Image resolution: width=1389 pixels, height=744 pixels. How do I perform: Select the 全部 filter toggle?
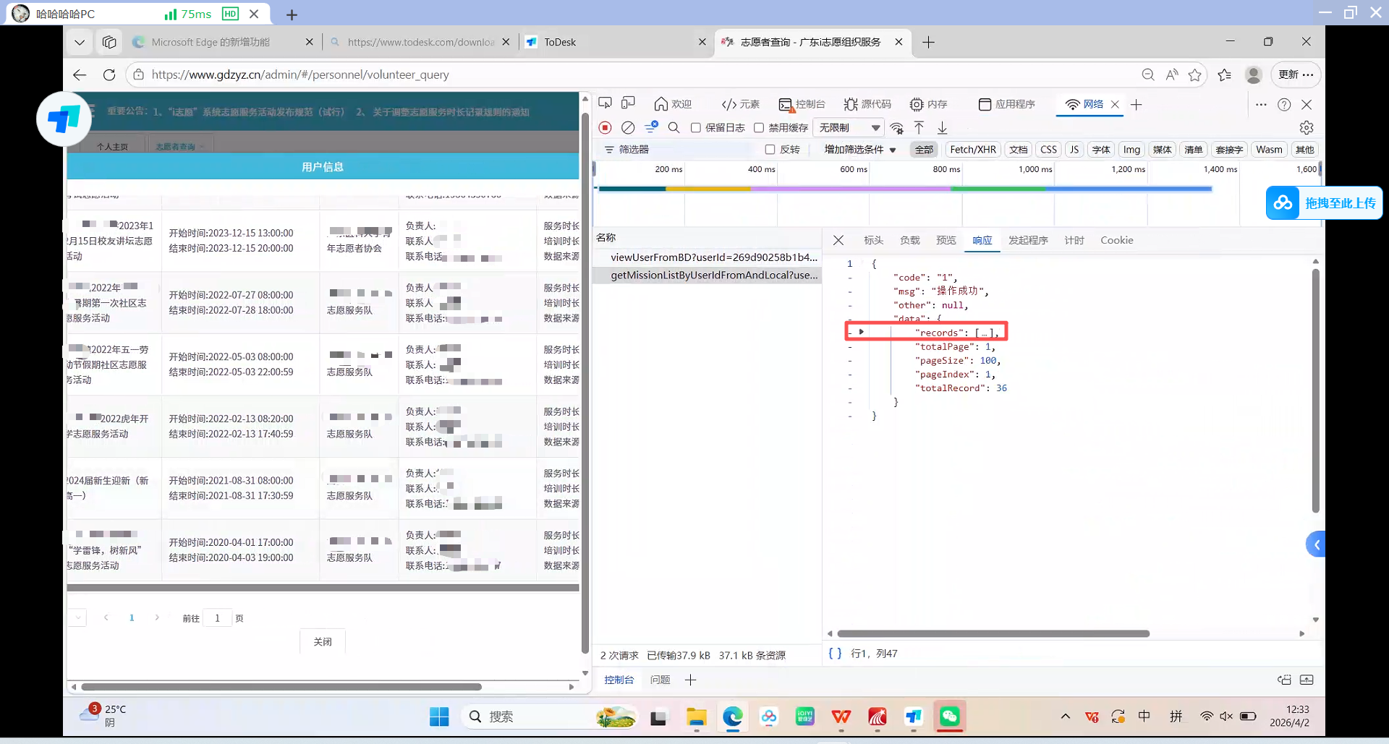pos(924,150)
